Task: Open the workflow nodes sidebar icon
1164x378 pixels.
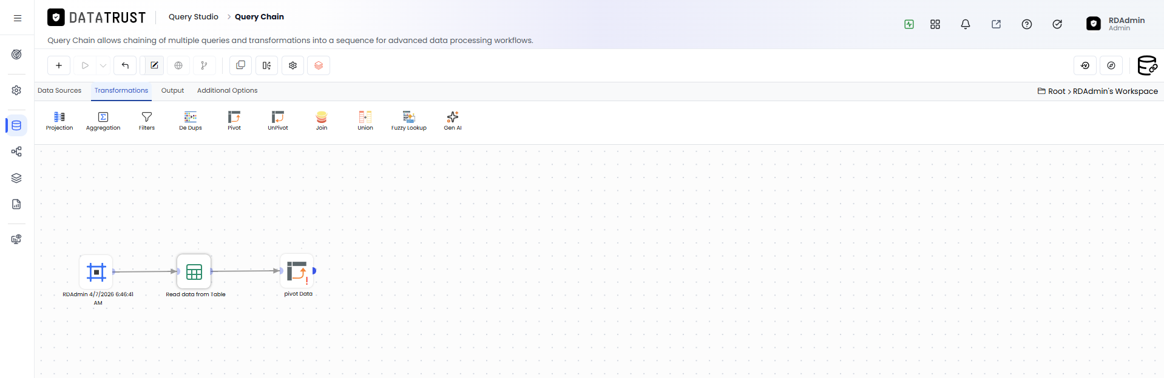Action: (17, 151)
